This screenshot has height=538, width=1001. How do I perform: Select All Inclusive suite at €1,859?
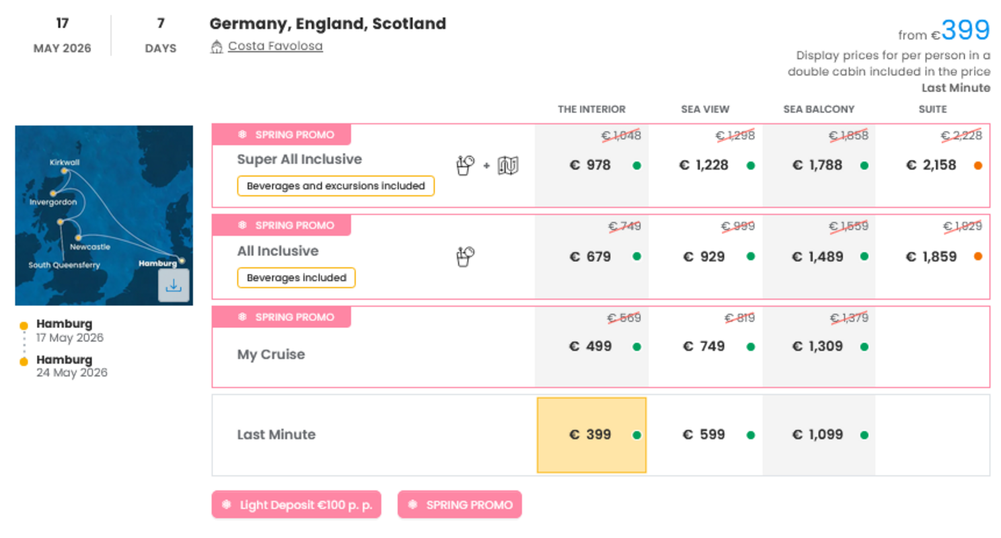tap(931, 257)
